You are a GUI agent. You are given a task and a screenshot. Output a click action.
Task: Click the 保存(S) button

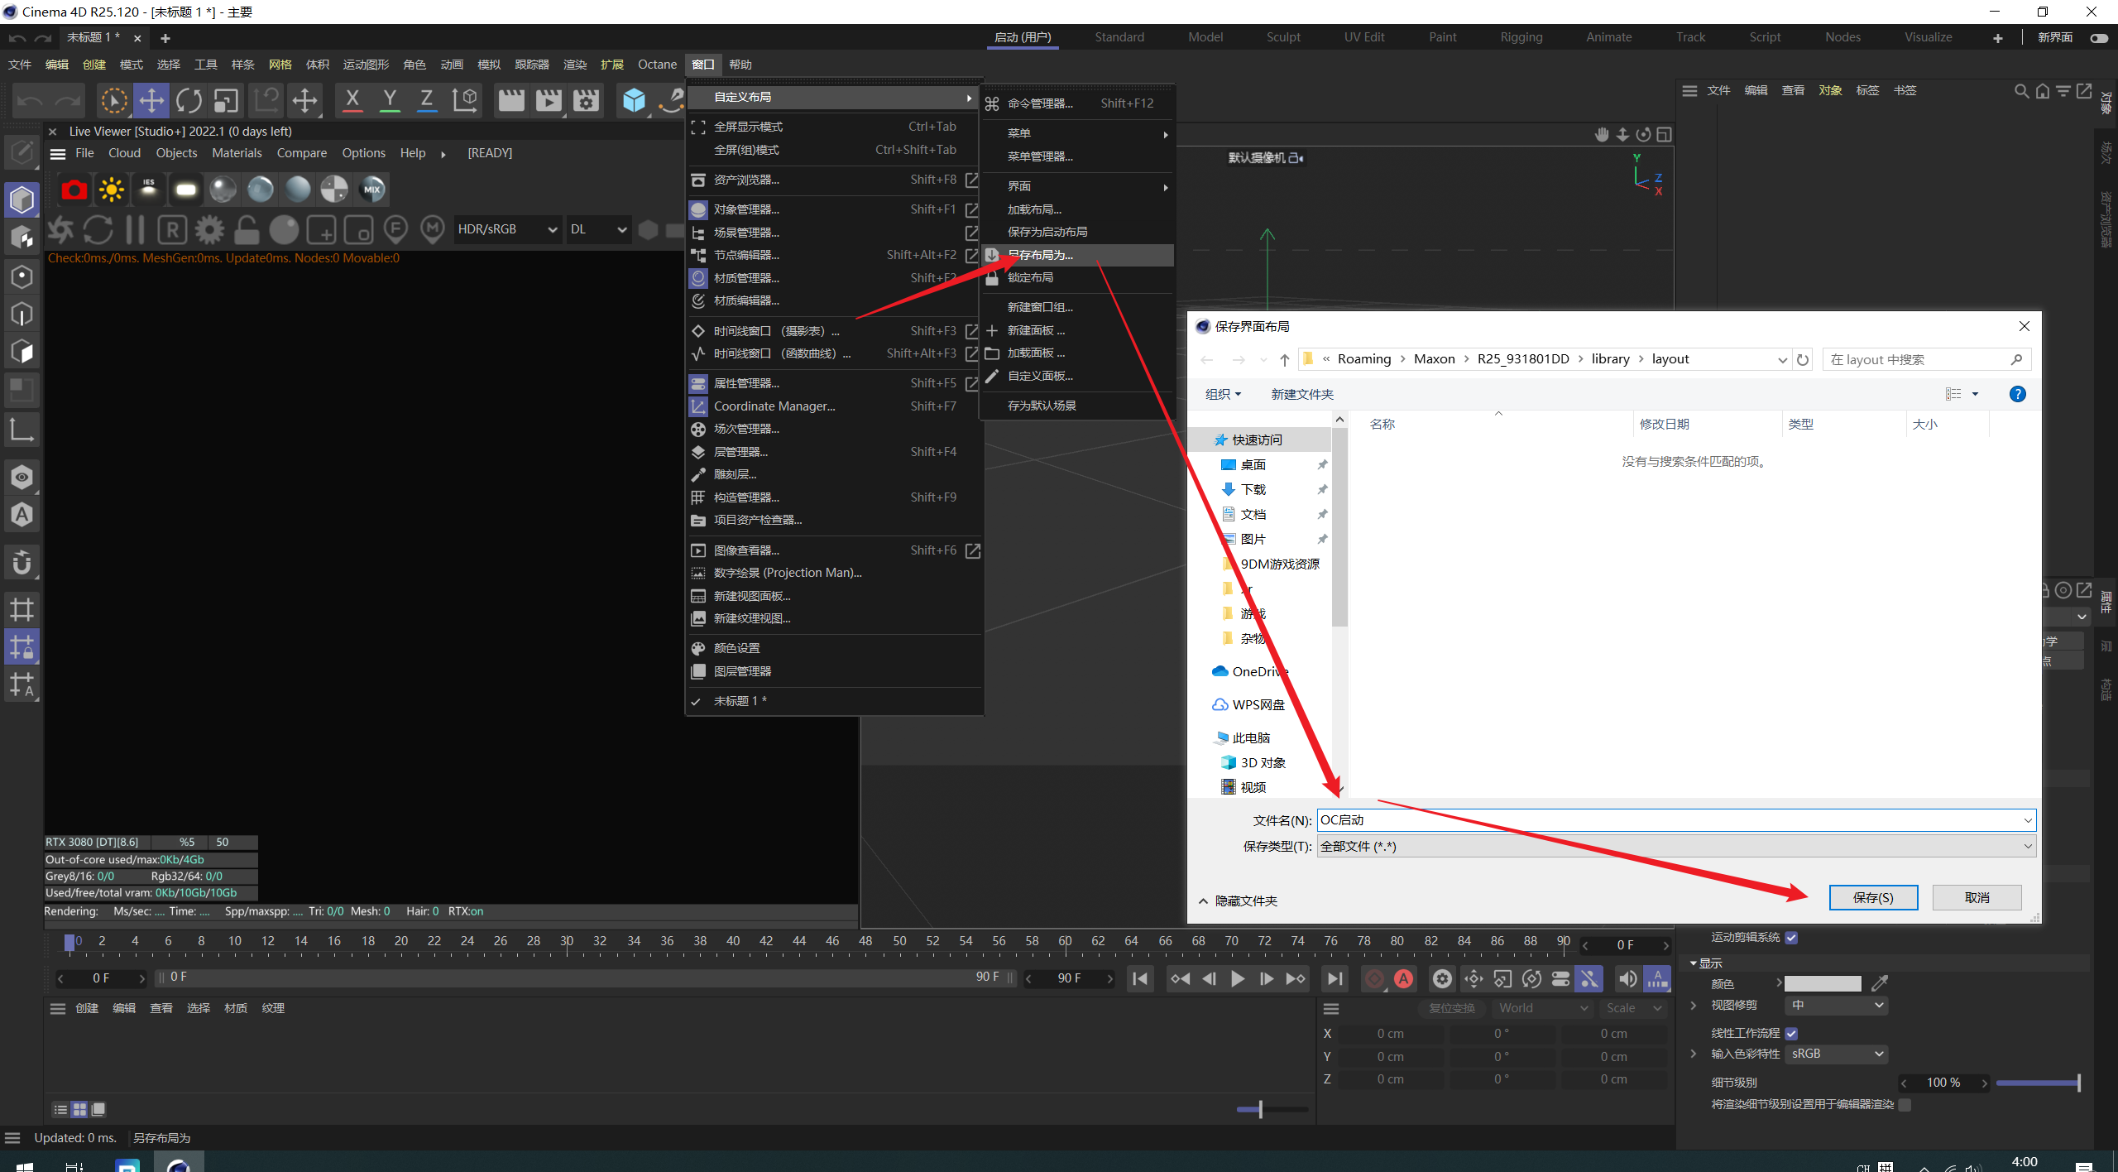[1872, 897]
